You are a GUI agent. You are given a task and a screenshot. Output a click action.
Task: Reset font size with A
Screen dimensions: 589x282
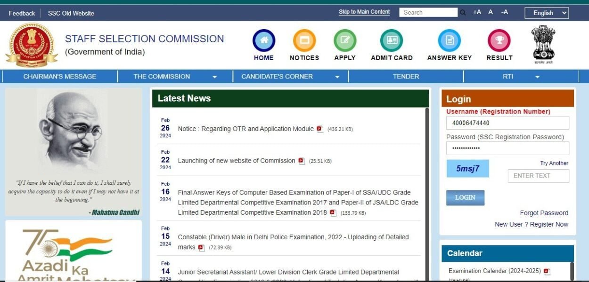pyautogui.click(x=491, y=12)
